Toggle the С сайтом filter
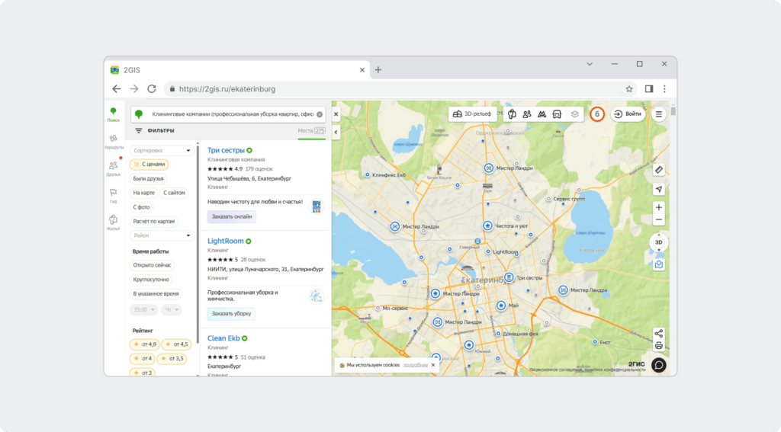 point(174,193)
